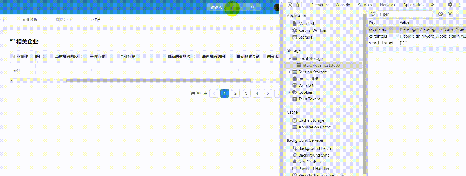Open Storage item under Application section
Screen dimensions: 466x176
click(x=305, y=37)
